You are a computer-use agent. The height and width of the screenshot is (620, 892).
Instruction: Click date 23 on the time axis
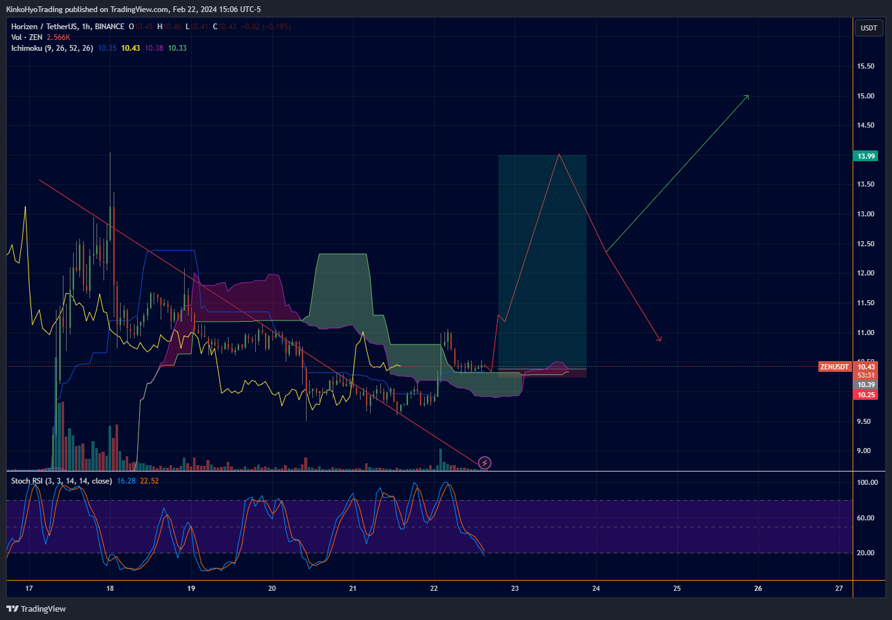click(515, 588)
